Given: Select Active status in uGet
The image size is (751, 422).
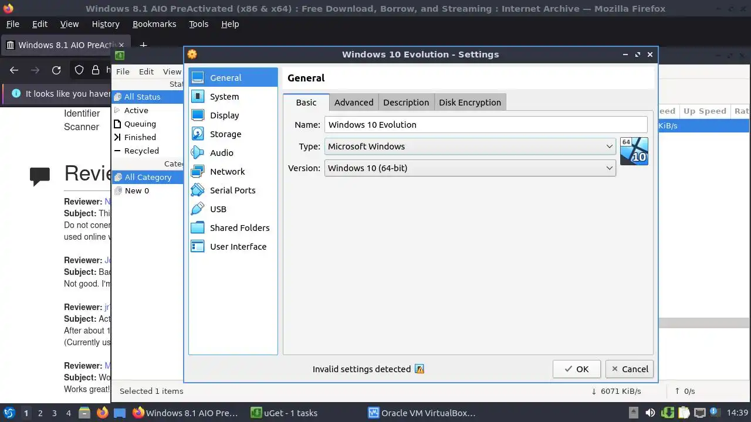Looking at the screenshot, I should 148,110.
